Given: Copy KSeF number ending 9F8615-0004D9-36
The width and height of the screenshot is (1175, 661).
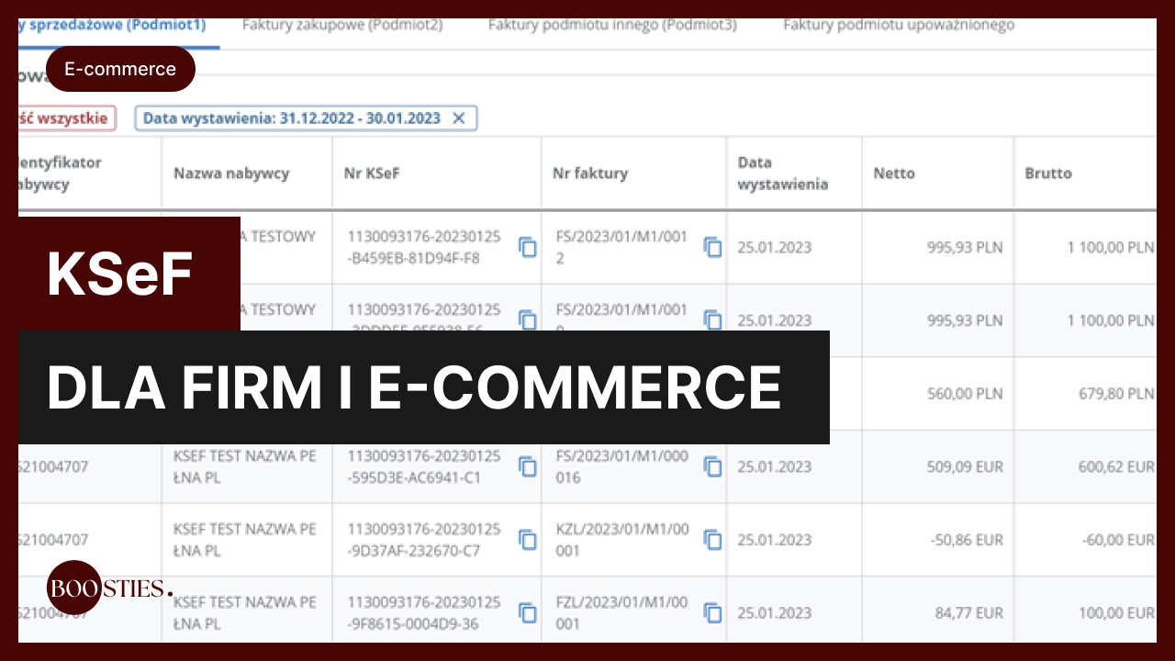Looking at the screenshot, I should tap(528, 612).
